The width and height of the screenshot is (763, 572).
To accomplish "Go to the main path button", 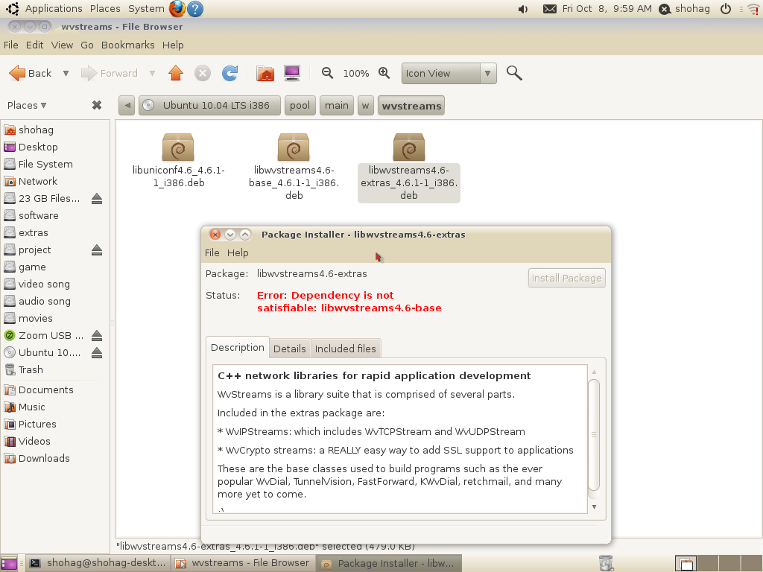I will [337, 106].
